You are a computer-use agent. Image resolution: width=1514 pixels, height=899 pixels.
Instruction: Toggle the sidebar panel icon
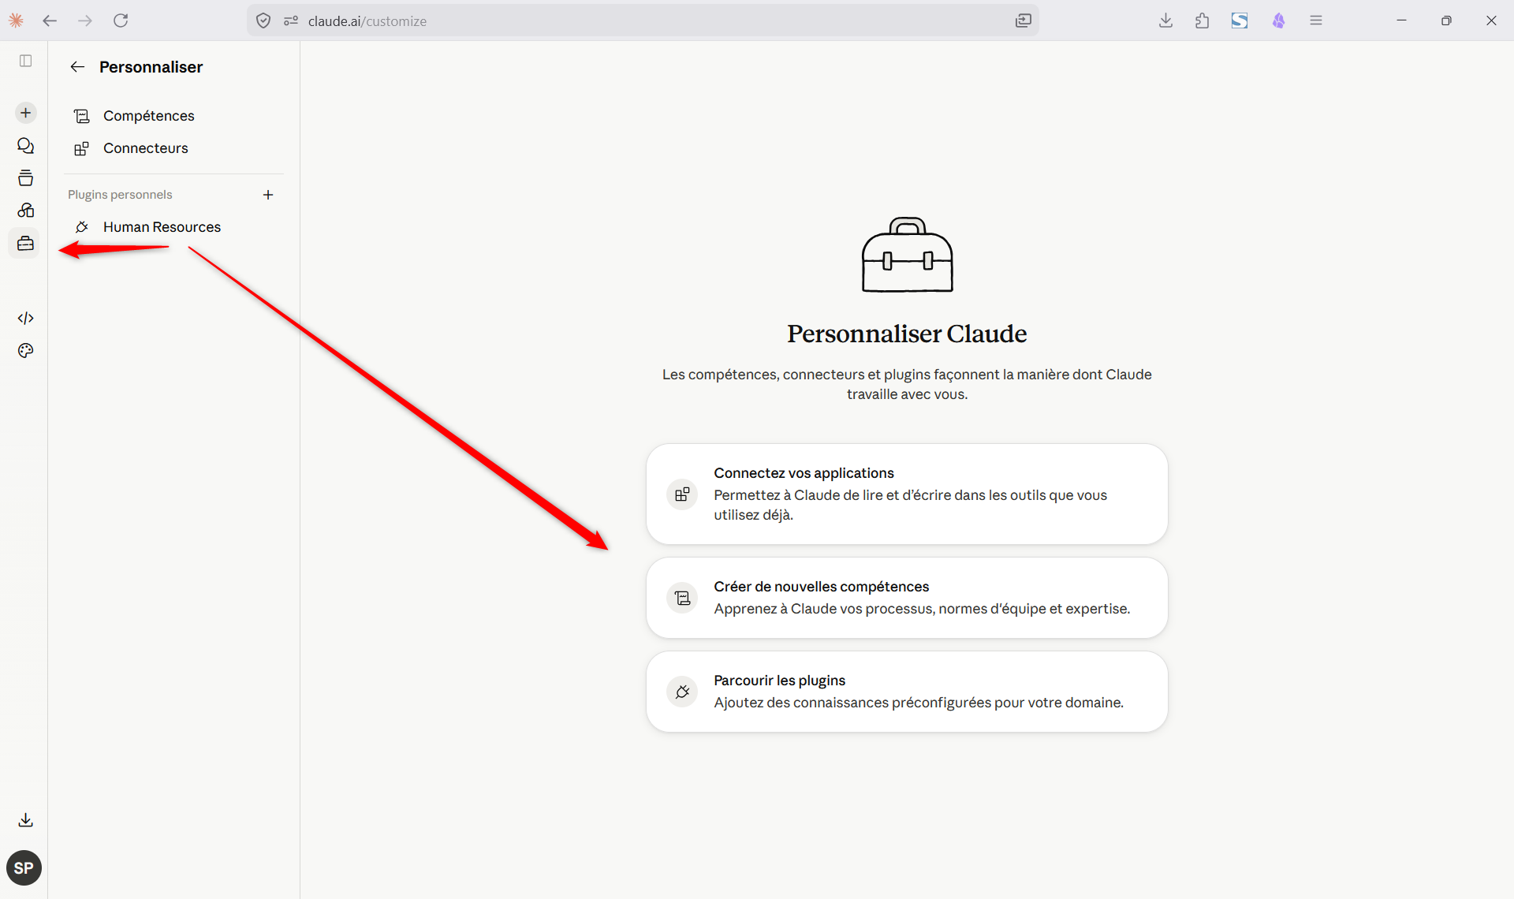tap(25, 61)
